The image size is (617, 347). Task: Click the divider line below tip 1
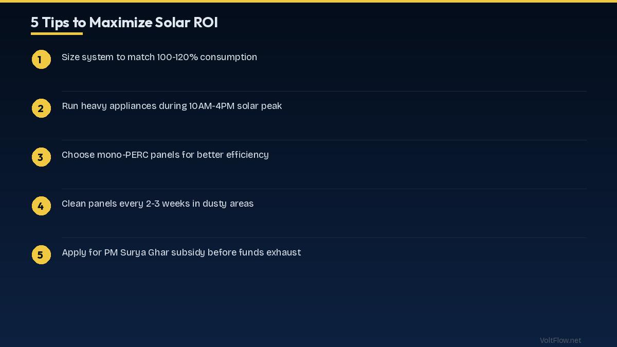(x=324, y=92)
